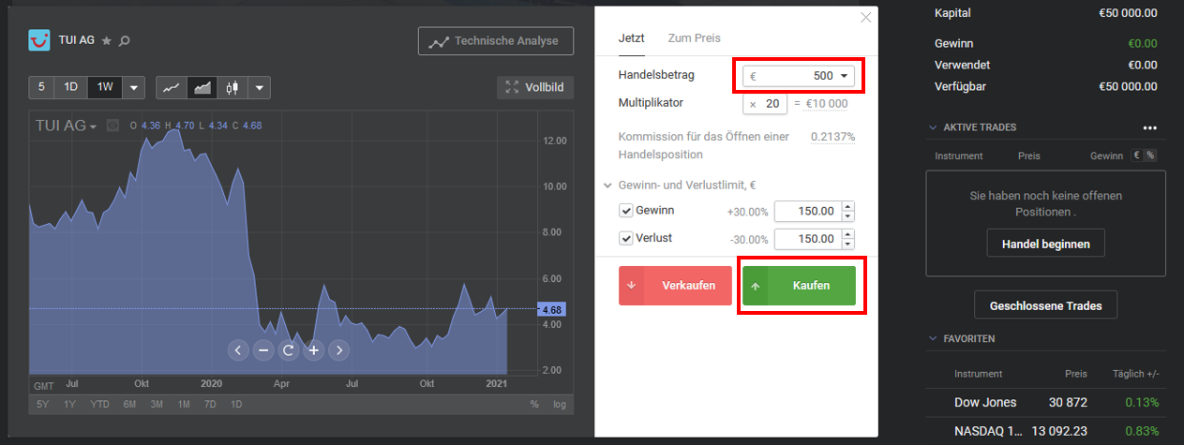Open Technische Analyse
The image size is (1184, 445).
[x=496, y=41]
